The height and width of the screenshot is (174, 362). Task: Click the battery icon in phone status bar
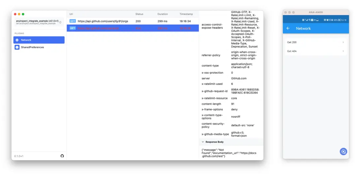[340, 20]
